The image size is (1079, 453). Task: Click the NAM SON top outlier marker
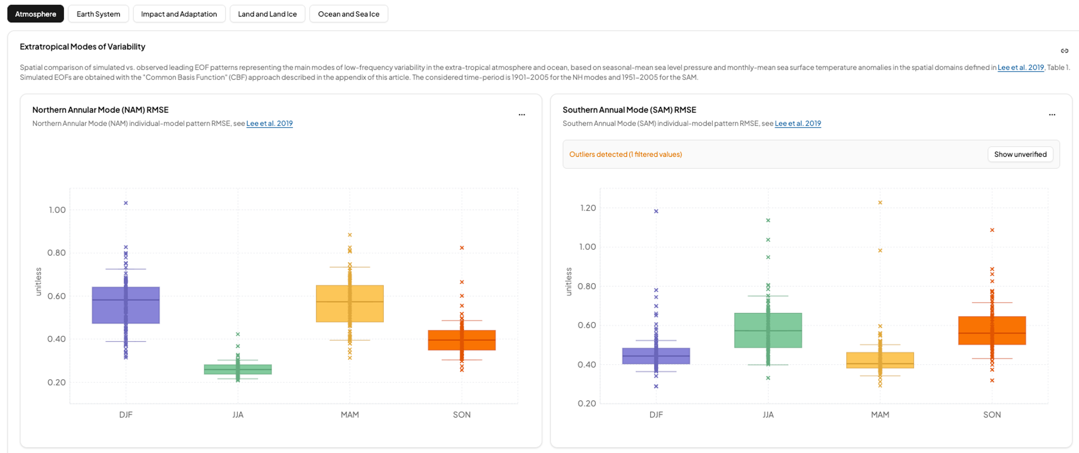coord(462,248)
